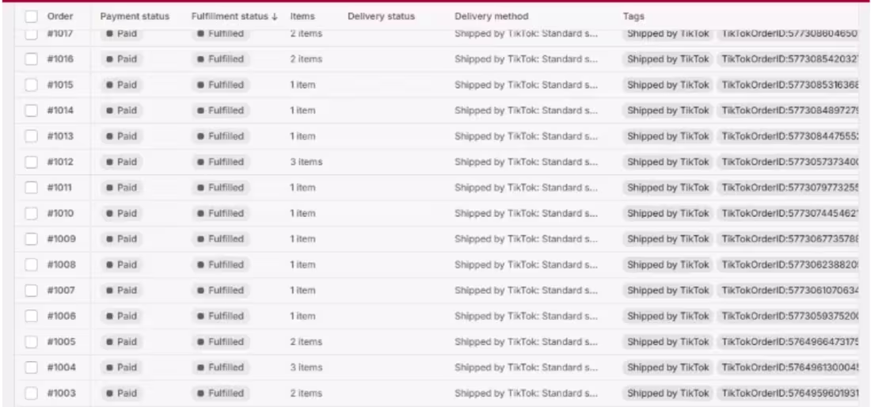871x407 pixels.
Task: Check the box for order #1013
Action: [31, 136]
